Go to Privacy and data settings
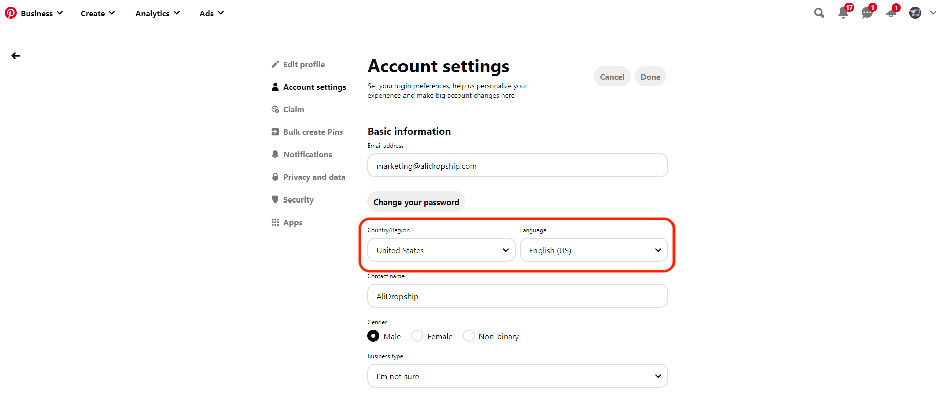The width and height of the screenshot is (942, 403). [x=314, y=177]
